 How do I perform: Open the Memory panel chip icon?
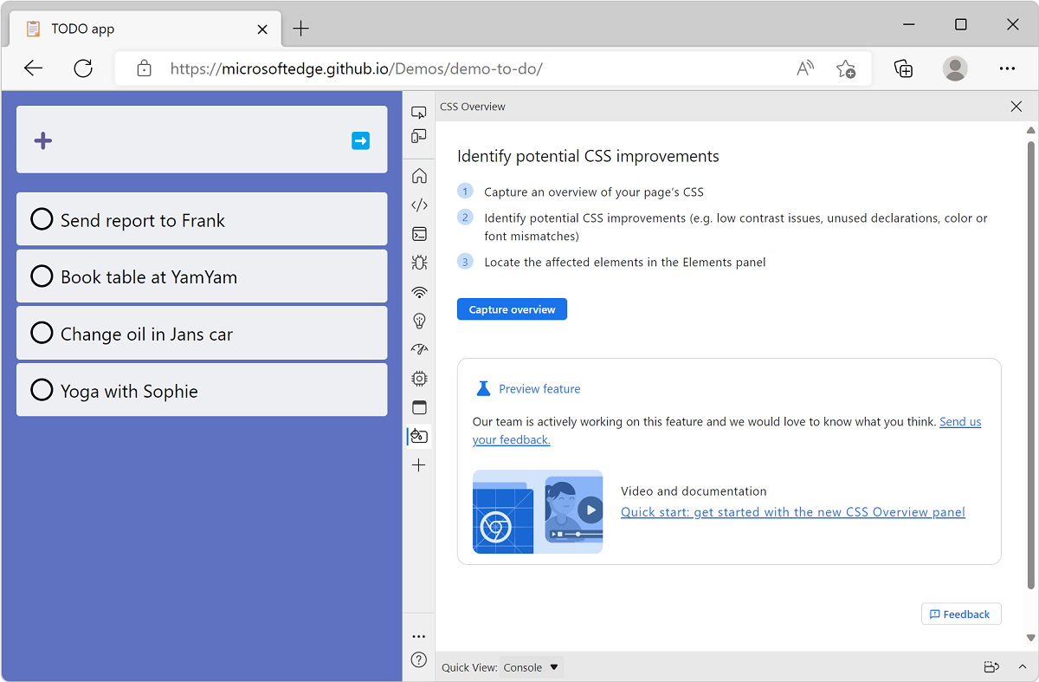419,379
